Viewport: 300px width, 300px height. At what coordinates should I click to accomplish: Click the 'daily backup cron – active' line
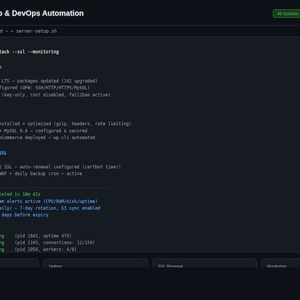41,174
